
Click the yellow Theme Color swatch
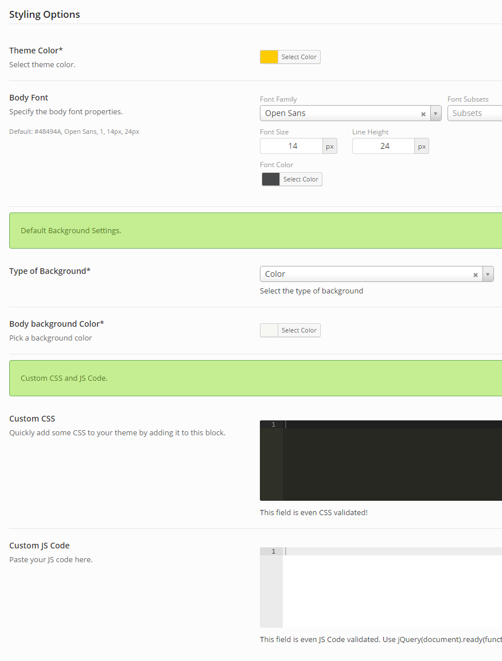269,57
